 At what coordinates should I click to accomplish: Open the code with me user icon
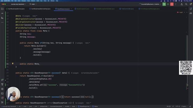pyautogui.click(x=182, y=4)
